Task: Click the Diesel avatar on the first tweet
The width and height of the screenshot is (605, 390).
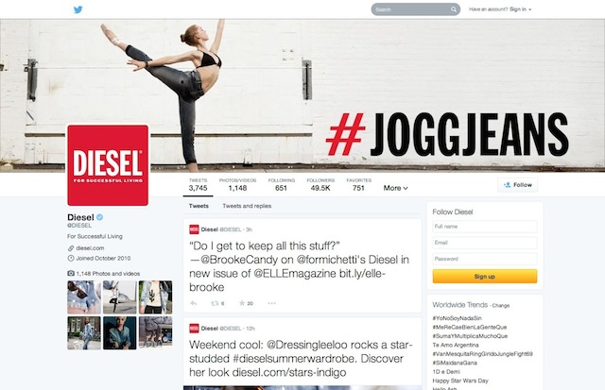Action: (x=194, y=229)
